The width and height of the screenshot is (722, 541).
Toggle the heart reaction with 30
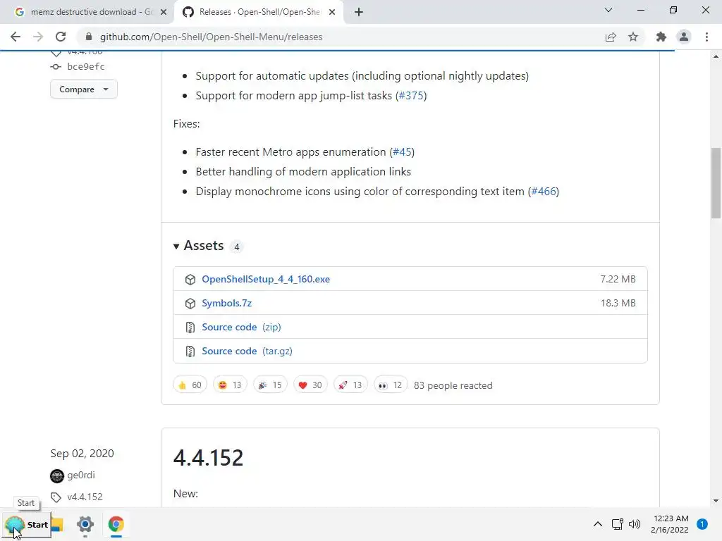pos(310,385)
